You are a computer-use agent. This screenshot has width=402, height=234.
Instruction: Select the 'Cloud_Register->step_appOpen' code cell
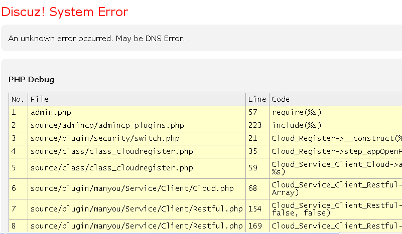pos(336,151)
